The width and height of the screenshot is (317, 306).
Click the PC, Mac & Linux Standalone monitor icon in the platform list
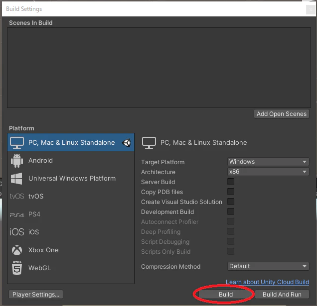(x=17, y=143)
